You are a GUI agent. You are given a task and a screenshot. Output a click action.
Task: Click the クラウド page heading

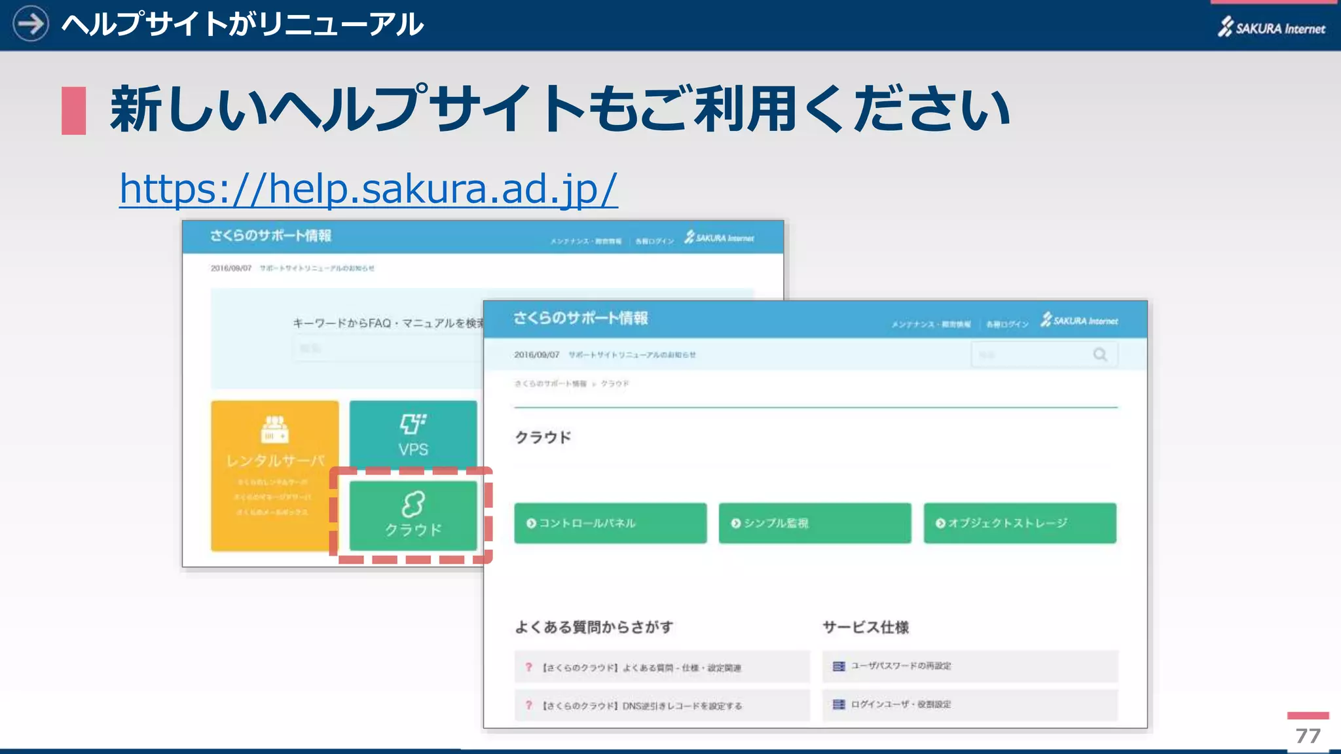pos(543,437)
